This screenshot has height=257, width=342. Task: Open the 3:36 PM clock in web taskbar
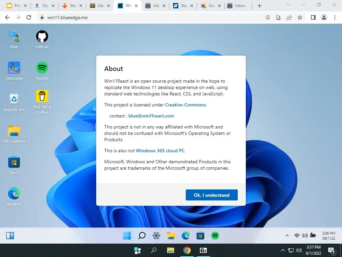tap(329, 236)
